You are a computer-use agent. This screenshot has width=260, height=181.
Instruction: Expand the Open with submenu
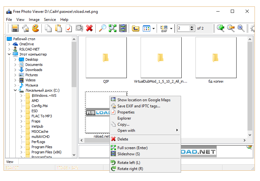145,131
